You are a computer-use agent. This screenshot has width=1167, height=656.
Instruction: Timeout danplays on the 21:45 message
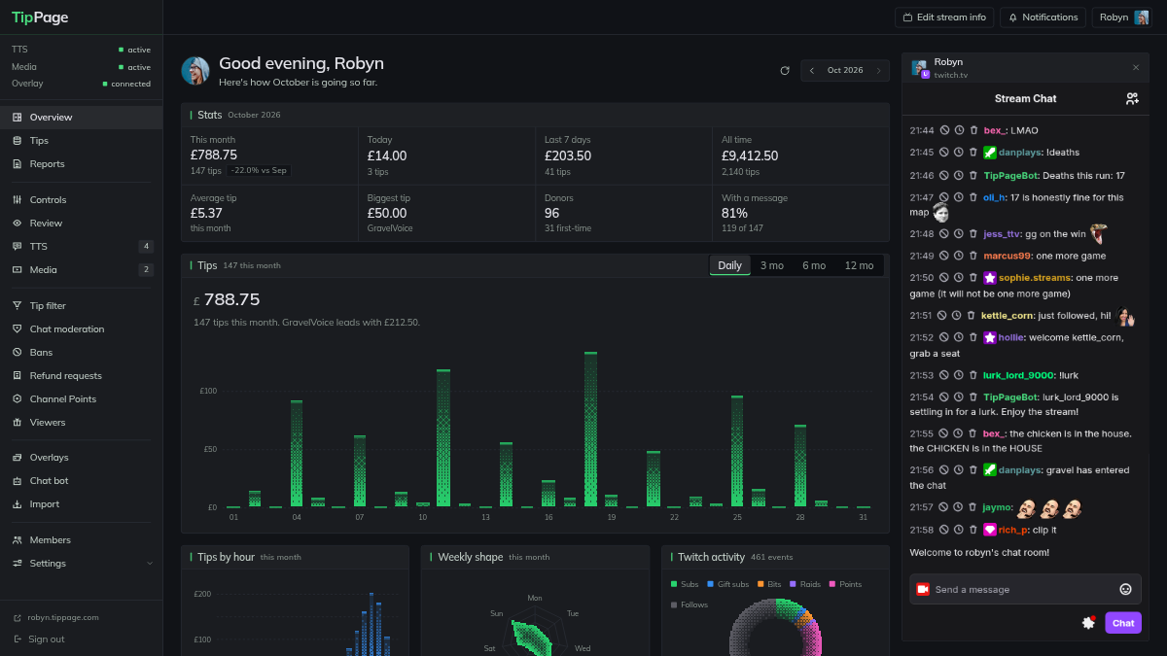959,153
